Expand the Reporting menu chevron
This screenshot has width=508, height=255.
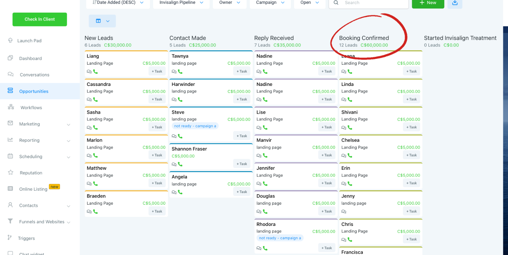tap(68, 141)
